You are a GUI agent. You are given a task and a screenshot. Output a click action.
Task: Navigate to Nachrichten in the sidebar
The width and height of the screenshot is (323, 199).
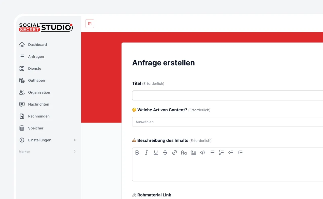(x=38, y=104)
